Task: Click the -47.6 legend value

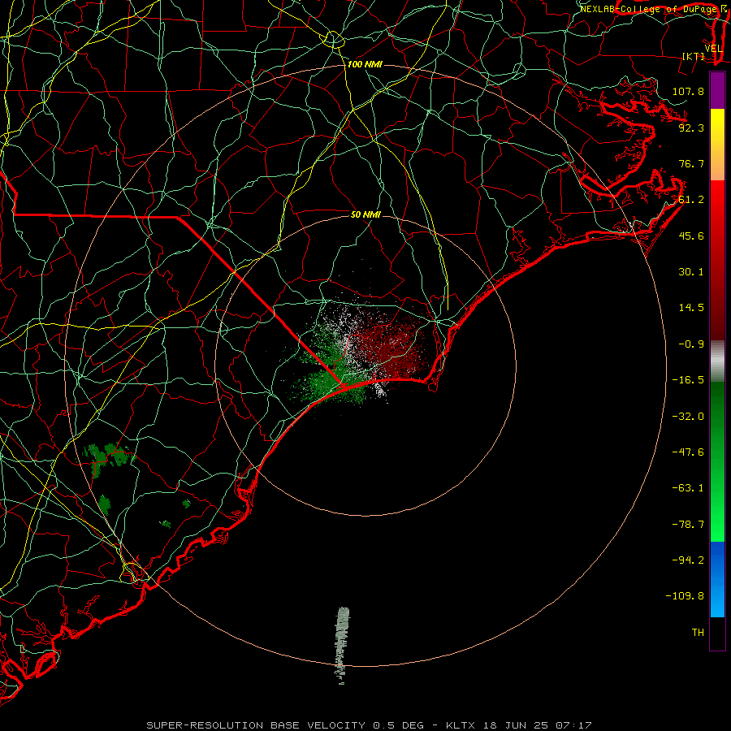Action: tap(688, 452)
